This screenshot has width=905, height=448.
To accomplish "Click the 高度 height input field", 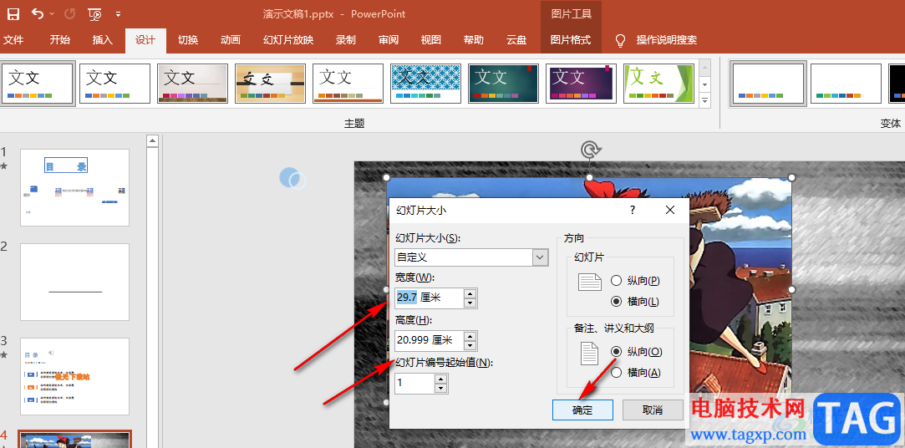I will point(429,340).
